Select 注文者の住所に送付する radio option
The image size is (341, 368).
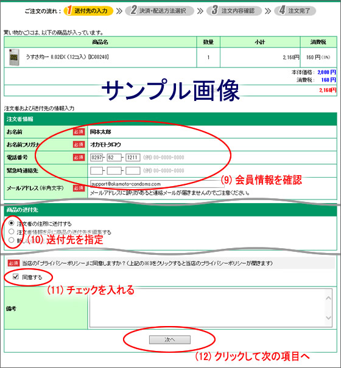point(11,223)
